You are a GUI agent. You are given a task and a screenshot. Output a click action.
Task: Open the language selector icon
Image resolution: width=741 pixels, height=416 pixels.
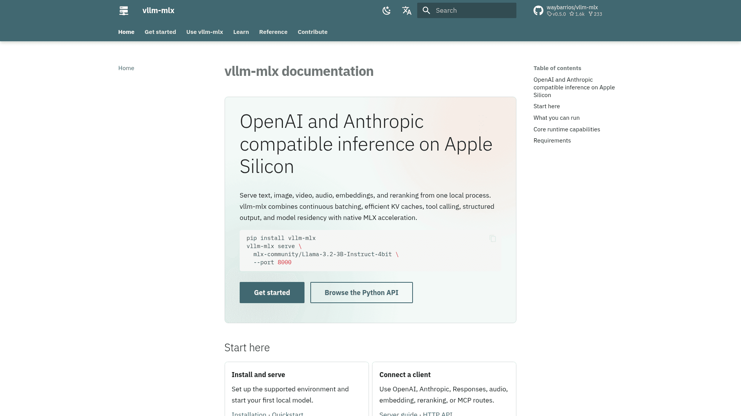(407, 10)
